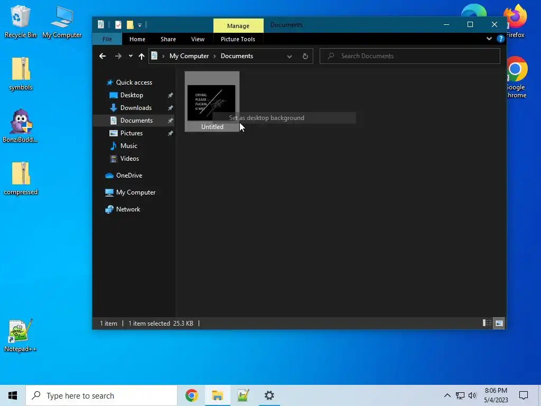Click the Search Documents field
The image size is (541, 406).
[410, 56]
